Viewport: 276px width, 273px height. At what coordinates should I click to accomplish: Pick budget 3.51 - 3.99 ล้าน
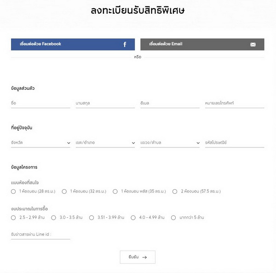(92, 218)
